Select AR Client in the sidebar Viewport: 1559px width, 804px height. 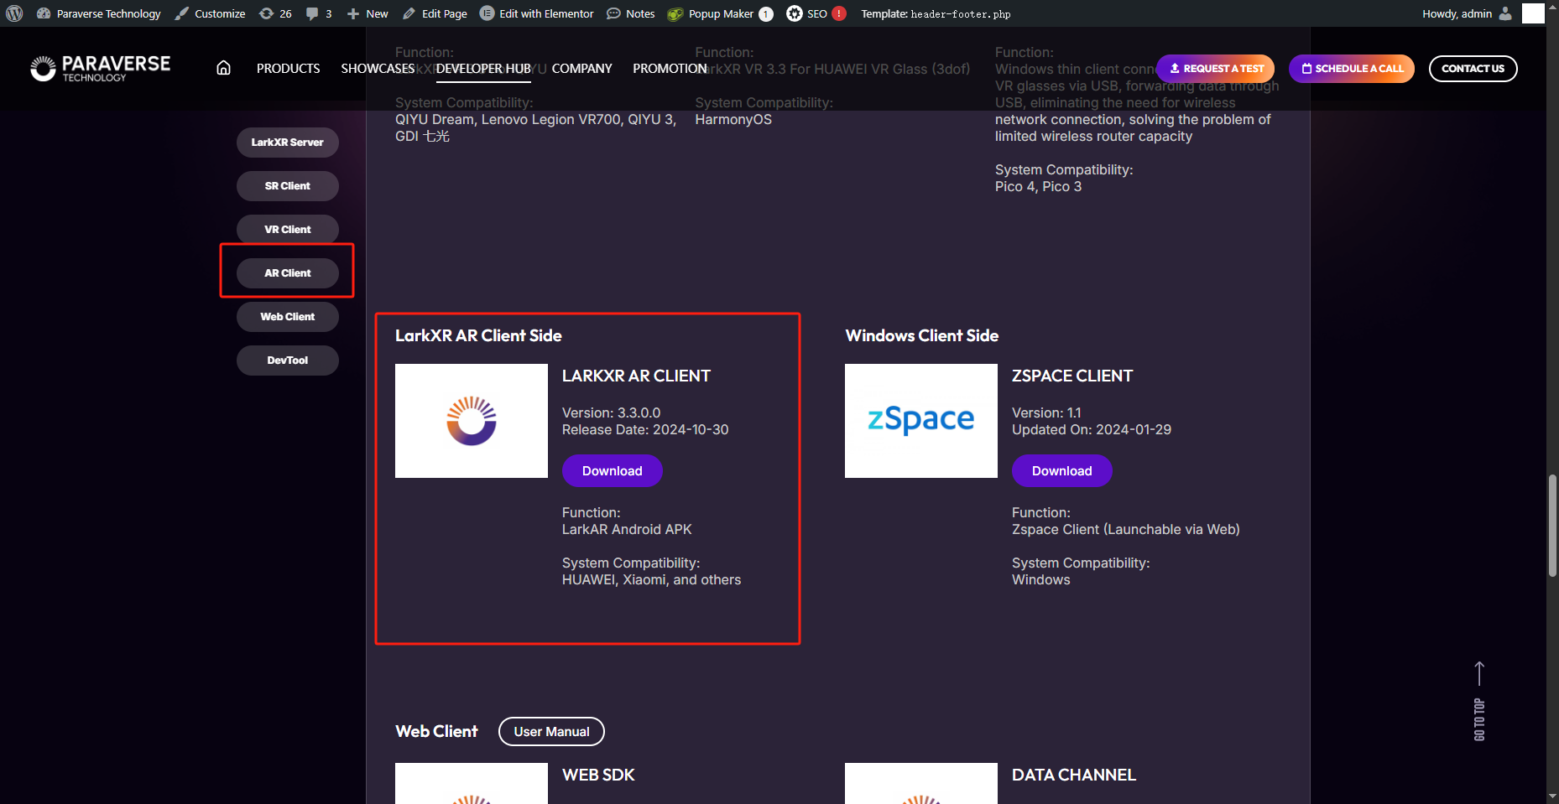pos(288,273)
